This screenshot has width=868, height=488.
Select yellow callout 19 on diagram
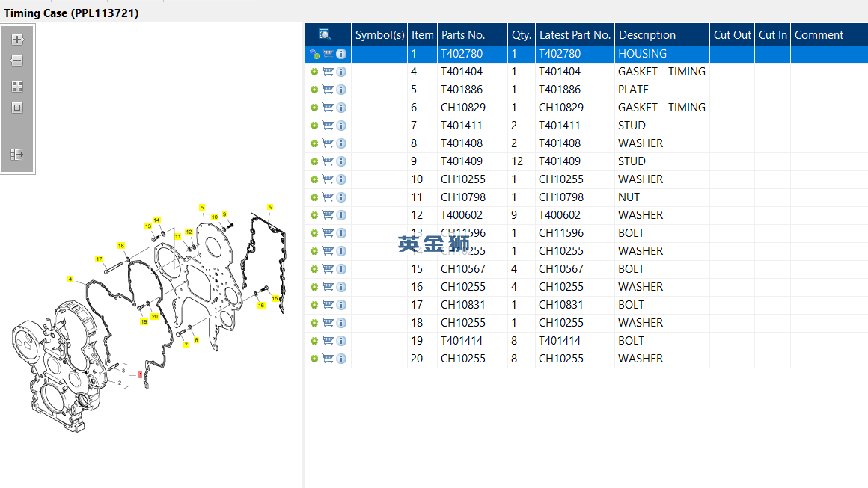[x=144, y=321]
